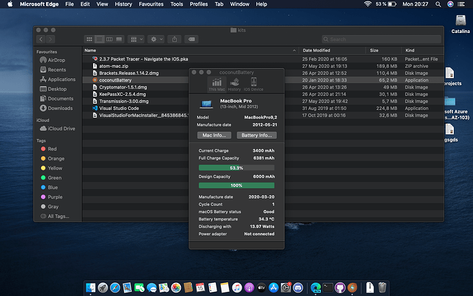Image resolution: width=473 pixels, height=296 pixels.
Task: Click the Battery Info... button
Action: point(256,135)
